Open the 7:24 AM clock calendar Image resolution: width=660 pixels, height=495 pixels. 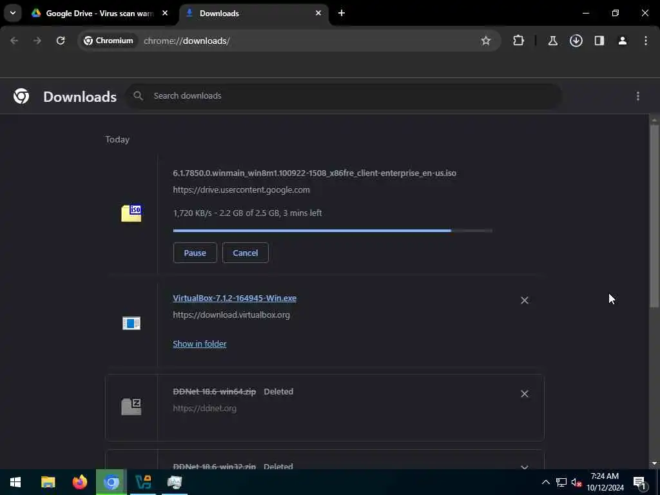coord(605,482)
